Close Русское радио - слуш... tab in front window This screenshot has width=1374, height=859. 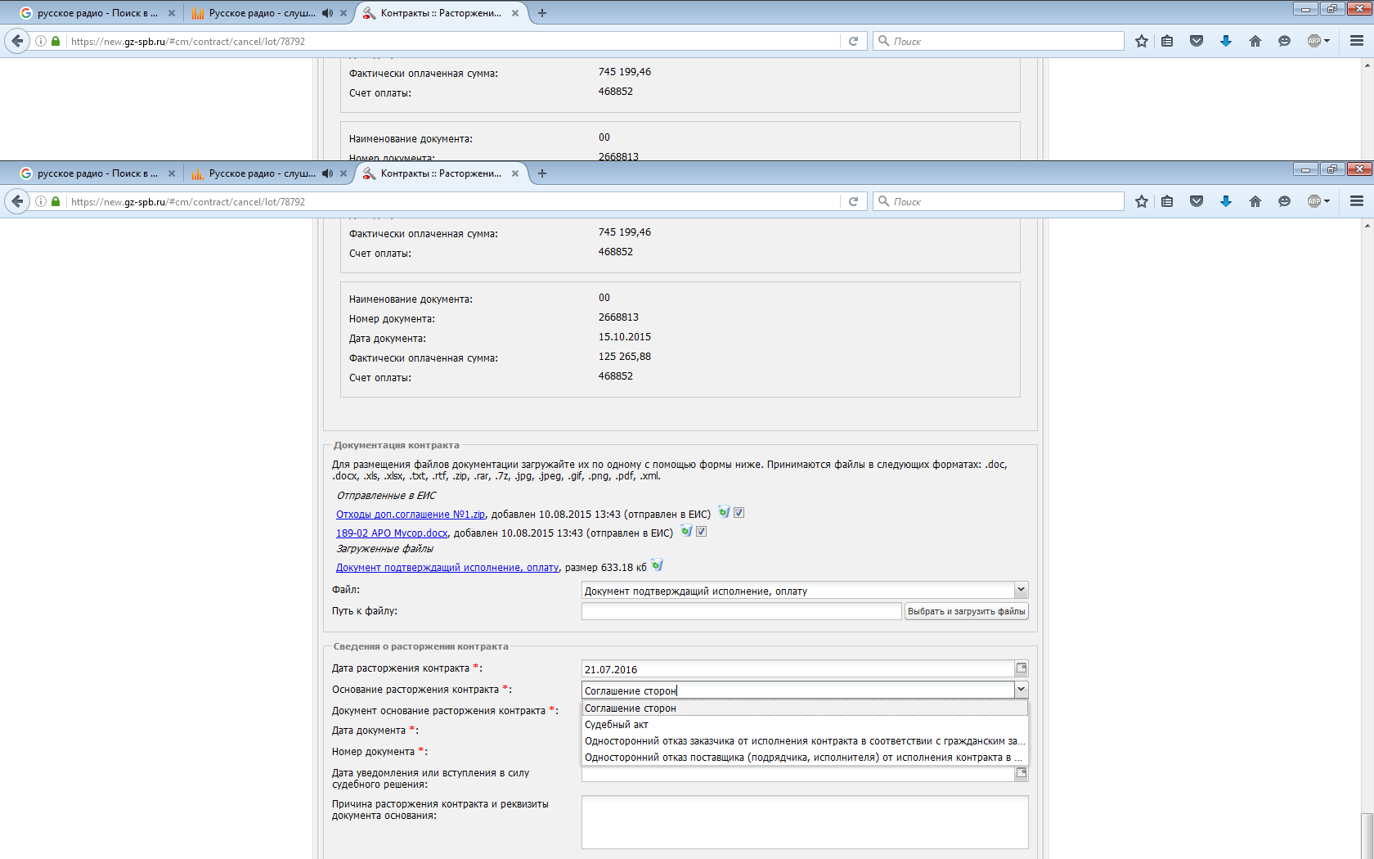click(x=343, y=173)
